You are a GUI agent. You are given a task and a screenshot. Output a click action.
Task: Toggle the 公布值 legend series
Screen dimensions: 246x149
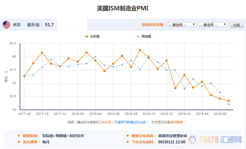click(x=92, y=37)
